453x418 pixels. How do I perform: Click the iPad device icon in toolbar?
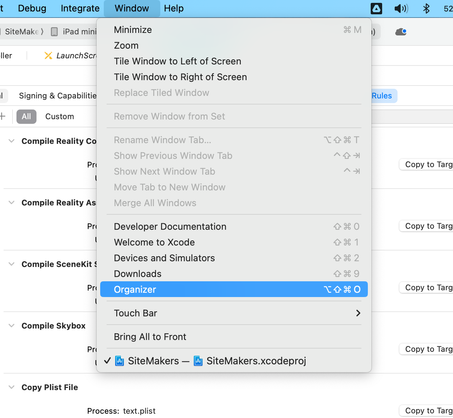point(54,32)
